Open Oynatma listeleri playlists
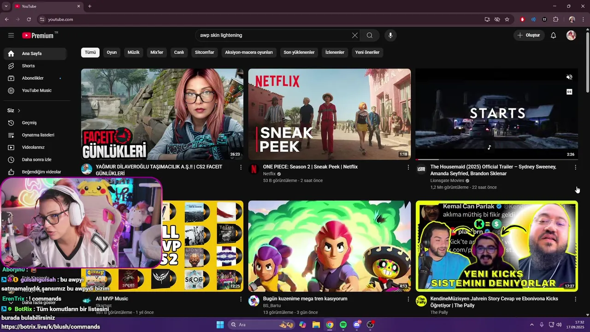590x332 pixels. tap(35, 135)
